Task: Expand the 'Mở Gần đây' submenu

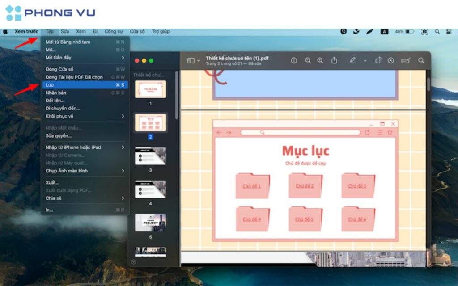Action: (x=85, y=58)
